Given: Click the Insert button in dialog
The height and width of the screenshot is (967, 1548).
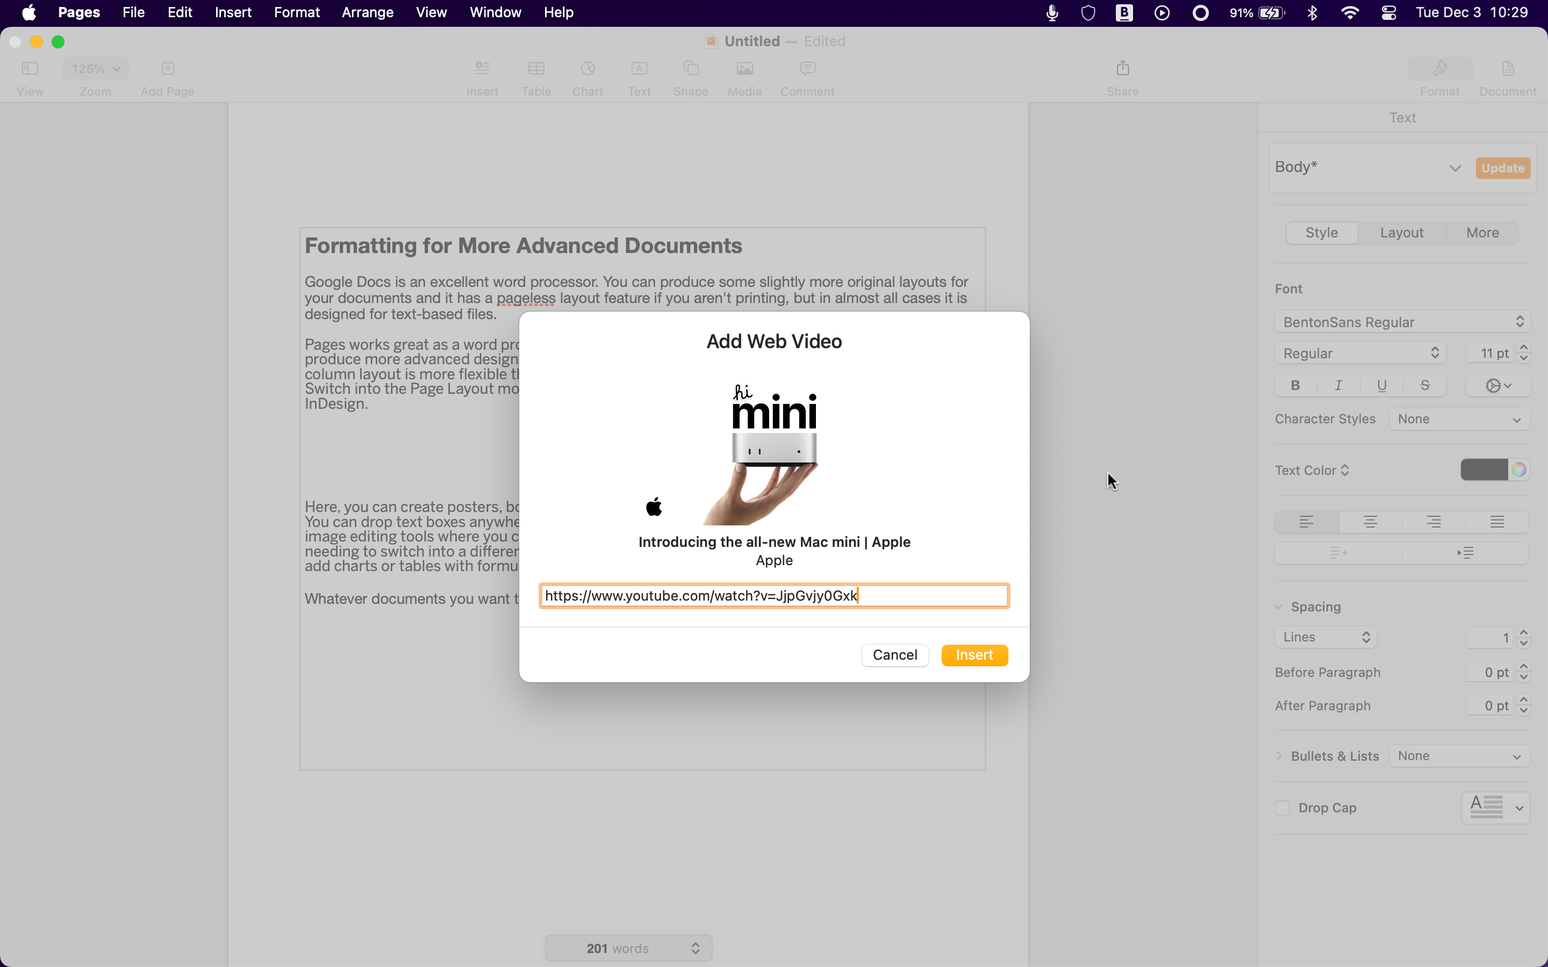Looking at the screenshot, I should point(973,655).
